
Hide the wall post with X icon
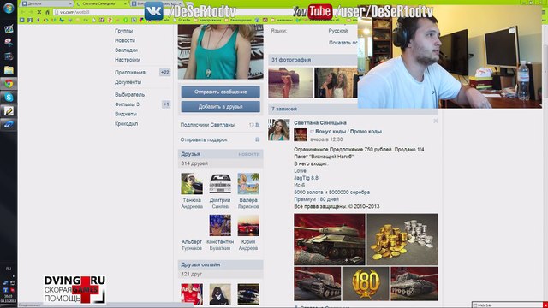436,121
